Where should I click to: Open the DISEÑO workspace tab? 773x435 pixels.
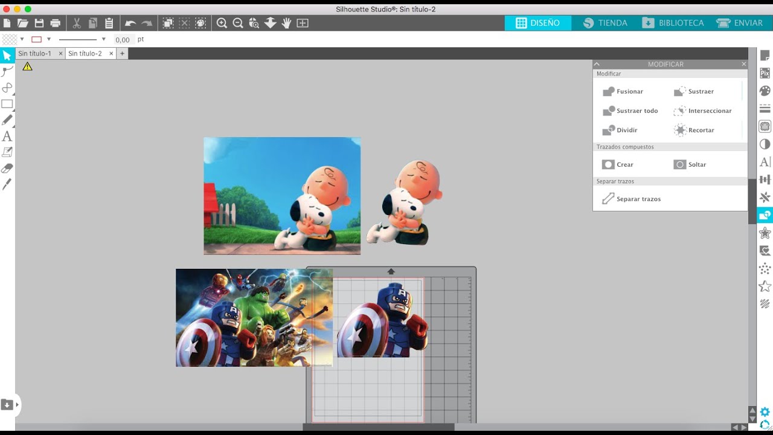(538, 23)
